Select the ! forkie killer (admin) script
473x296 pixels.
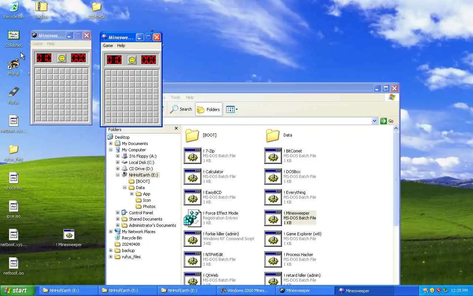[x=219, y=239]
